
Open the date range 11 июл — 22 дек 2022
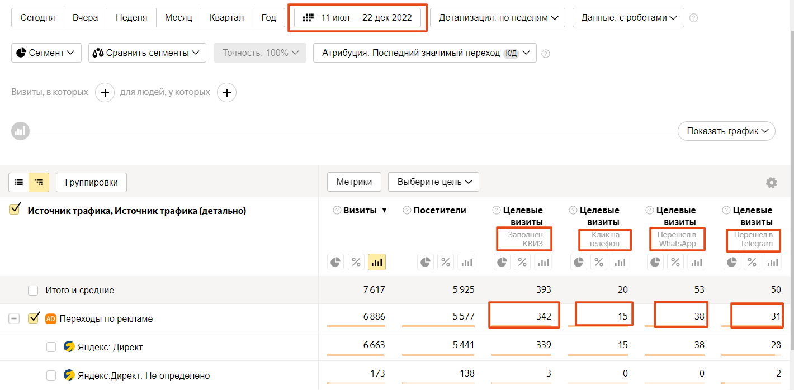(358, 18)
